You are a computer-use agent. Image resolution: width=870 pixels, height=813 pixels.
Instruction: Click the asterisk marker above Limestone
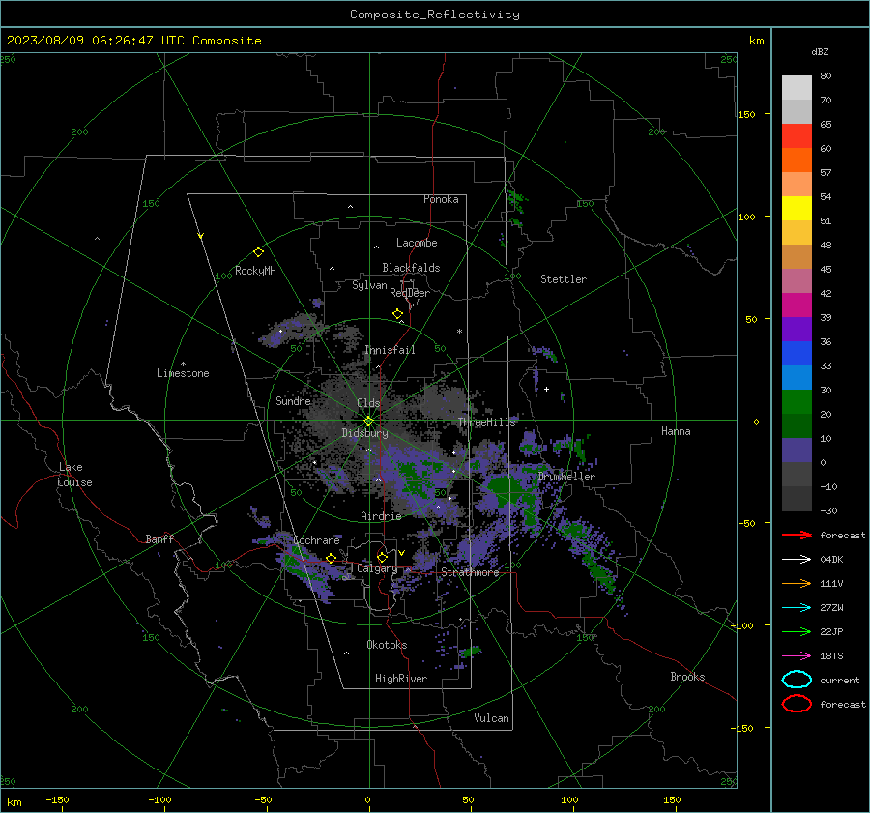pos(183,364)
